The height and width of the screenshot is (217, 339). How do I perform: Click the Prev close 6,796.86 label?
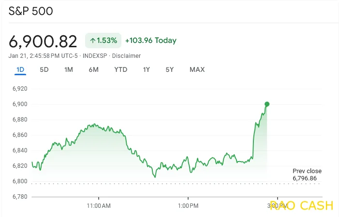tap(307, 175)
